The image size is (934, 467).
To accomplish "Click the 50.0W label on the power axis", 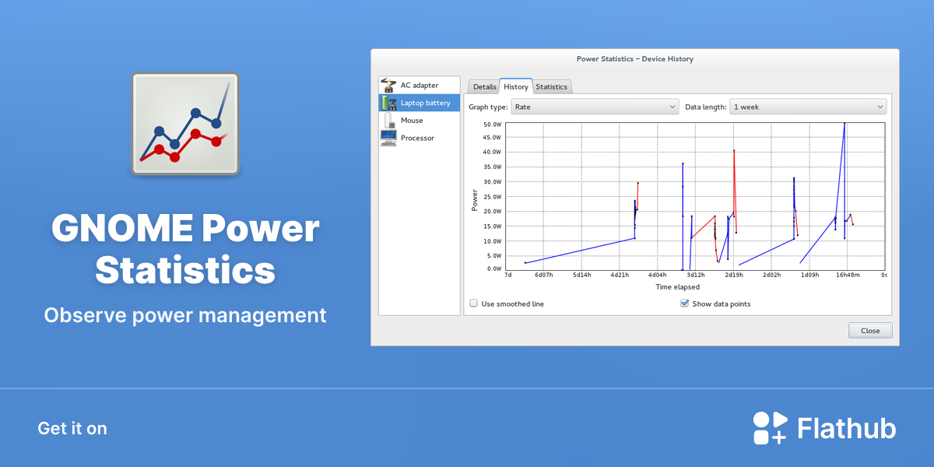I will click(492, 124).
